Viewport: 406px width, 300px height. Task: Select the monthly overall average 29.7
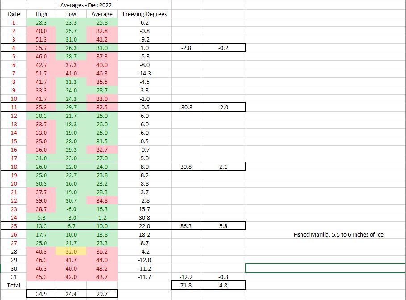tap(102, 294)
